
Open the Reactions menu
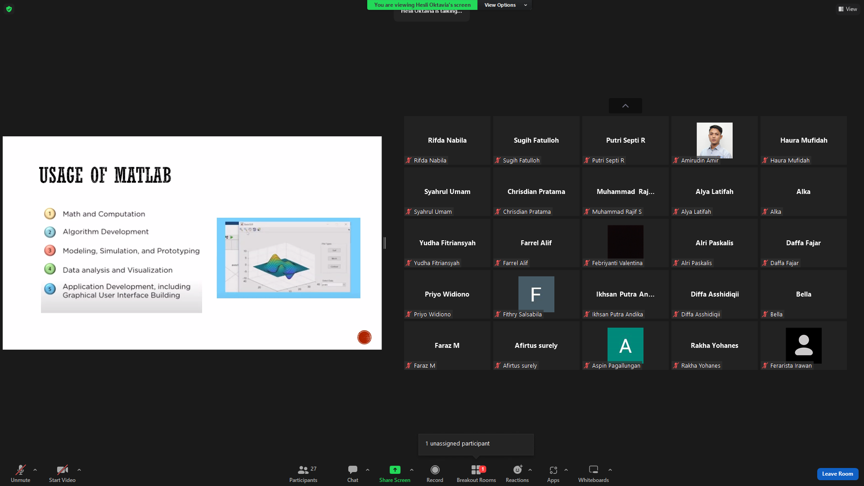pyautogui.click(x=517, y=473)
